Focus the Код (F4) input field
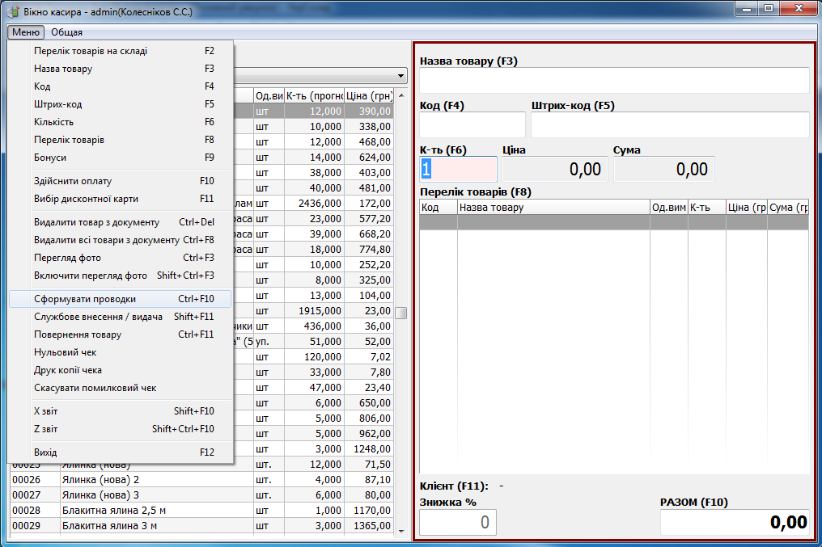 pos(472,125)
